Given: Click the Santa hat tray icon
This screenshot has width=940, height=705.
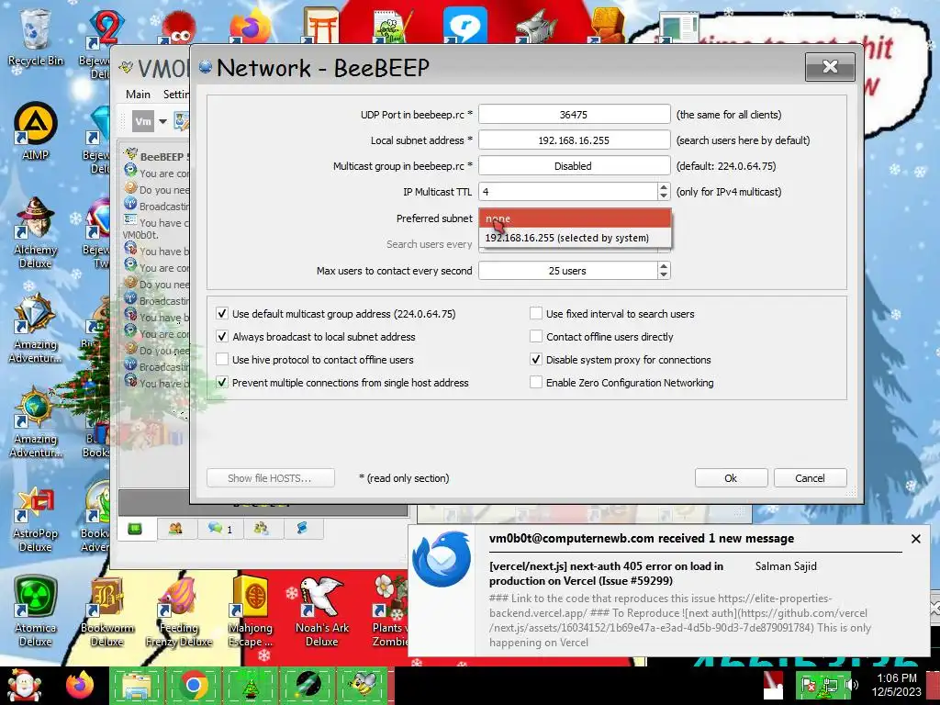Looking at the screenshot, I should point(774,687).
